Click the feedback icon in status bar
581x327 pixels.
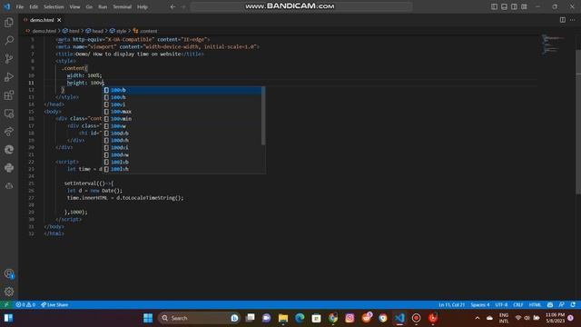pyautogui.click(x=562, y=305)
